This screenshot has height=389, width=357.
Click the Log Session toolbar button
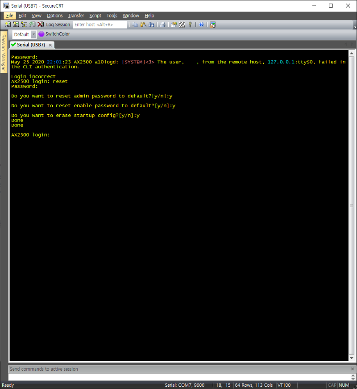(x=58, y=25)
